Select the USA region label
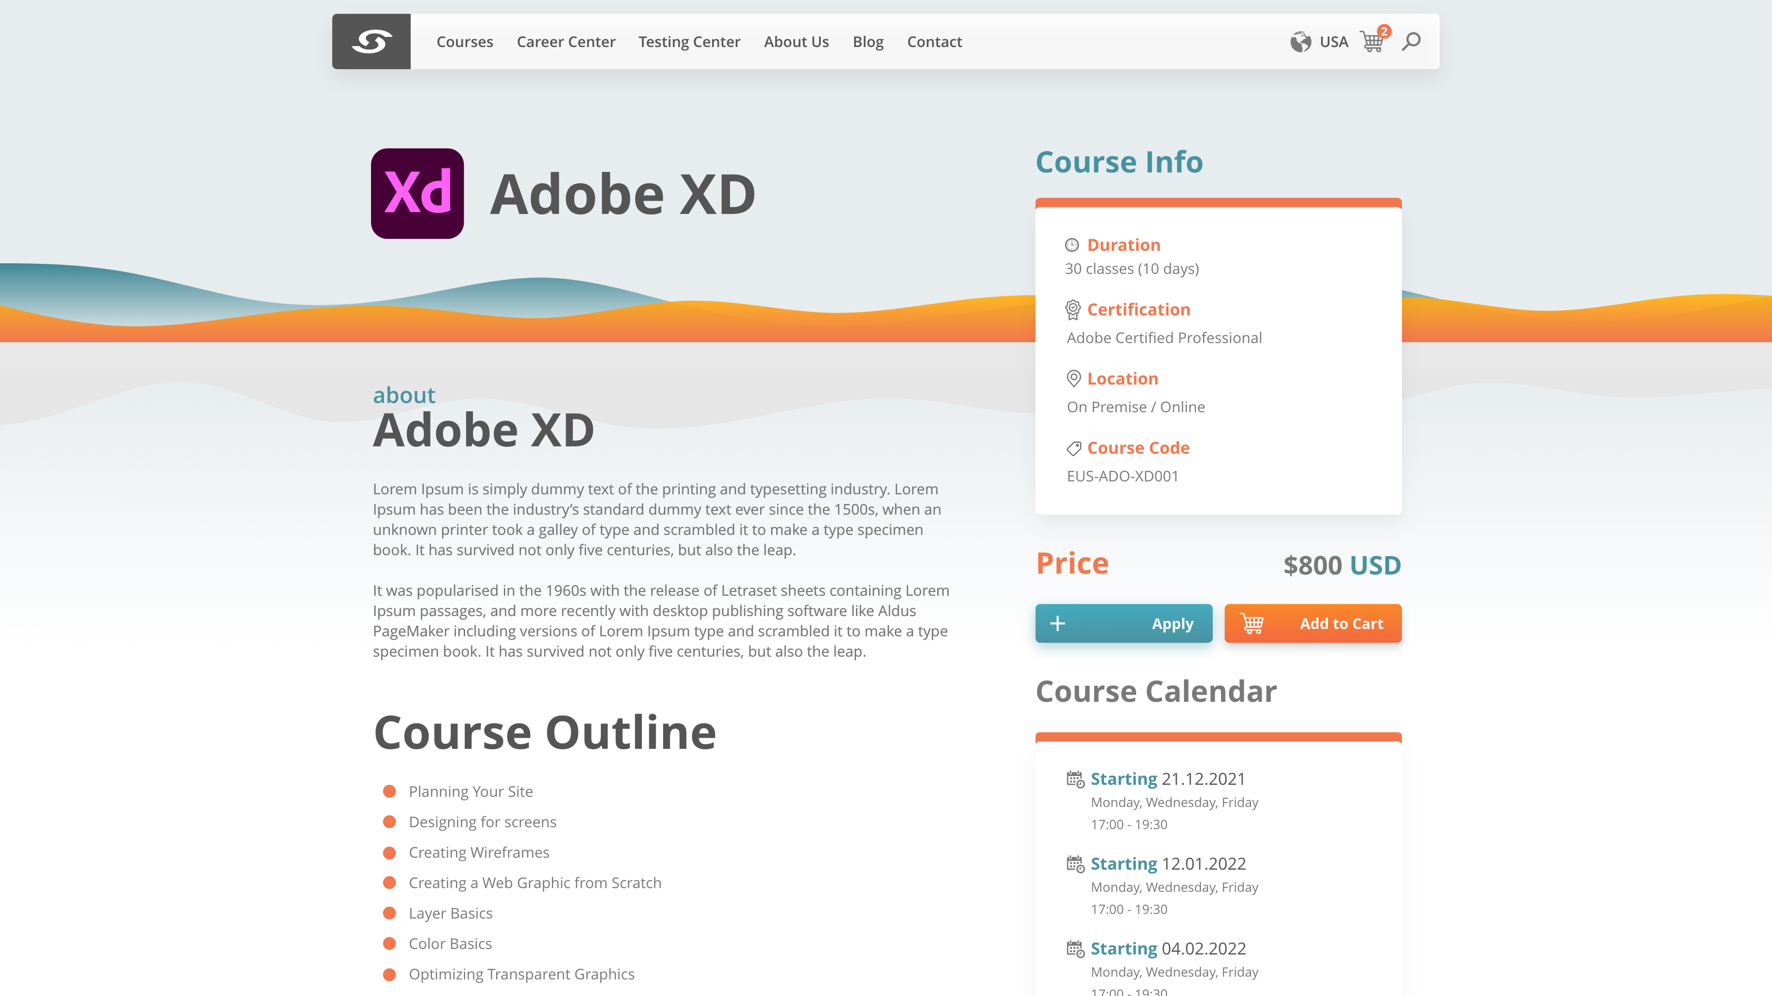The height and width of the screenshot is (996, 1772). point(1333,42)
